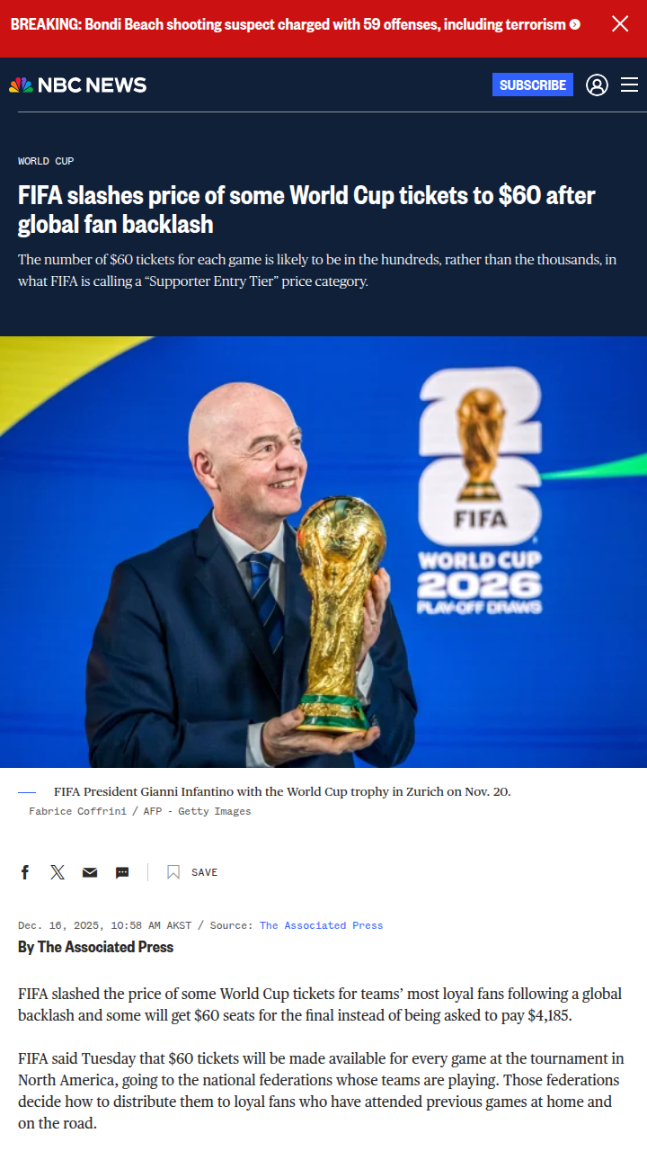Share article on Facebook
This screenshot has width=647, height=1151.
coord(25,872)
